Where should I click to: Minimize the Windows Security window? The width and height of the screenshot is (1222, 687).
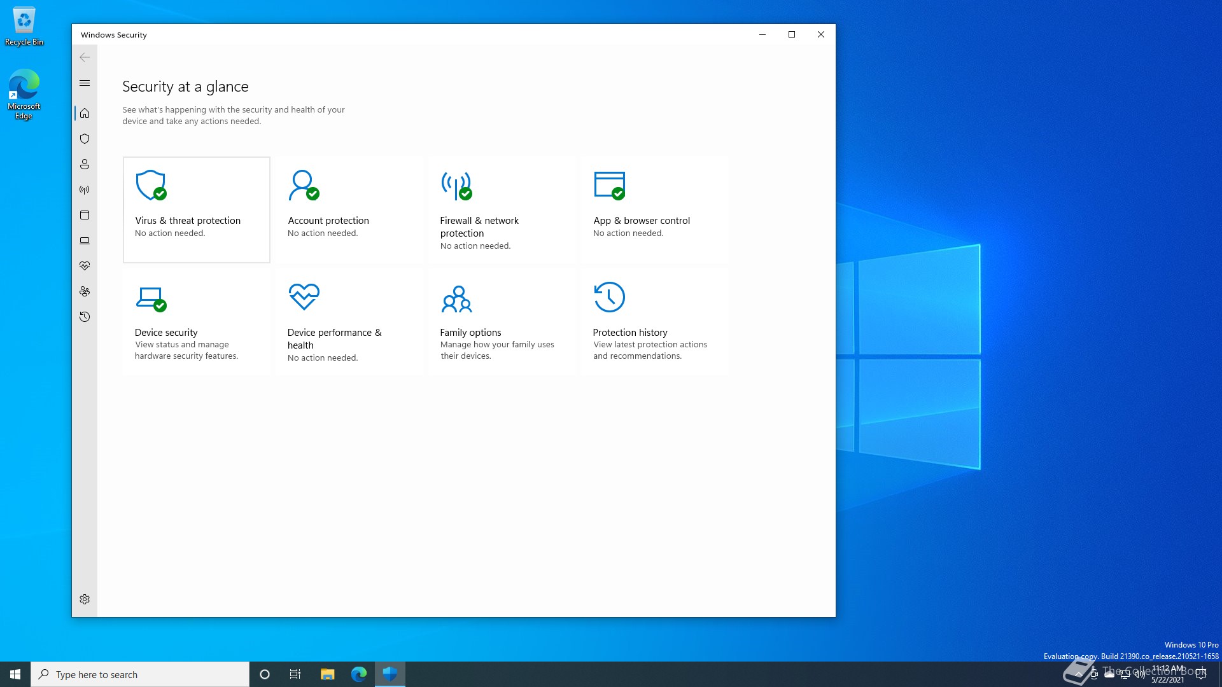pyautogui.click(x=762, y=34)
